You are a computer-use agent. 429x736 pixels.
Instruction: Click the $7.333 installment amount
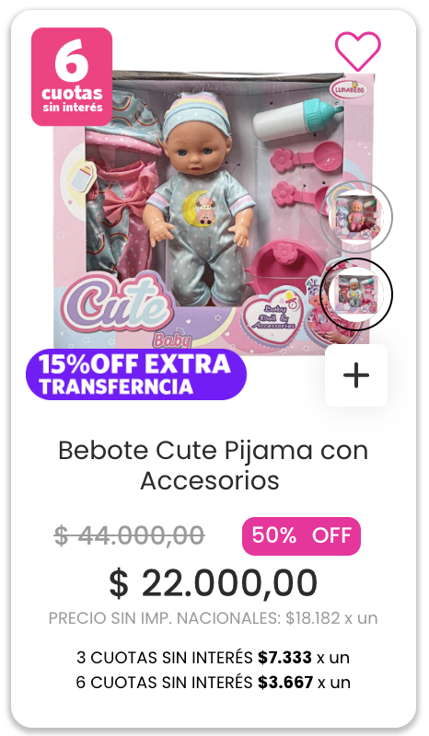tap(284, 658)
